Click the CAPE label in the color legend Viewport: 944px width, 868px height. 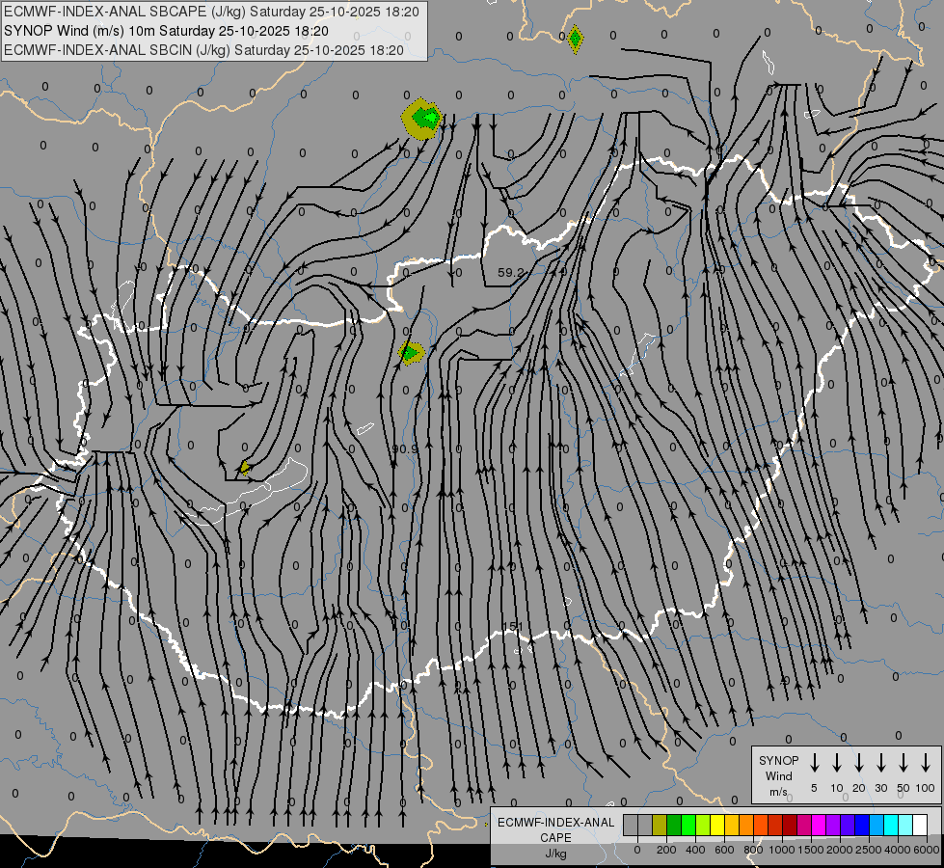(x=555, y=838)
